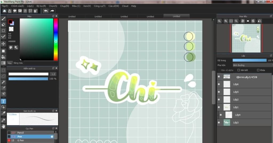Click the Cloud icon in top toolbar
The image size is (273, 143).
coord(4,11)
